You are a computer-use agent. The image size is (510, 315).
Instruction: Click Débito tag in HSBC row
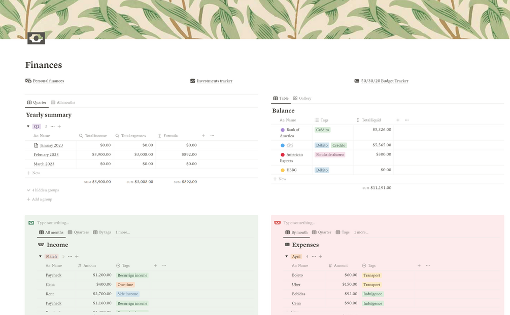click(x=322, y=170)
